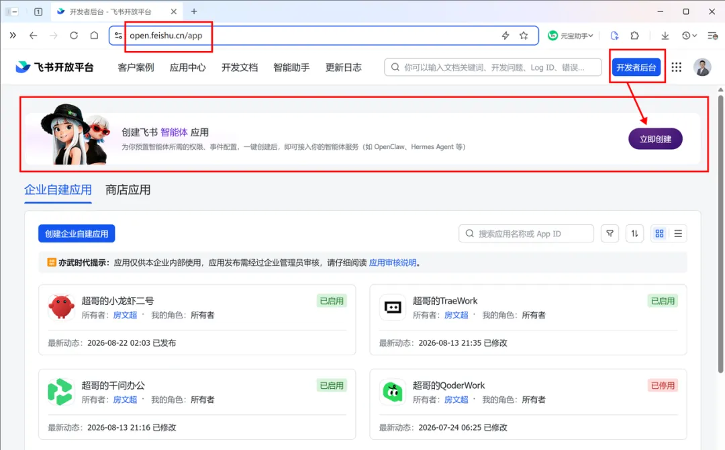Viewport: 725px width, 450px height.
Task: Open the browser main menu icon
Action: 712,36
